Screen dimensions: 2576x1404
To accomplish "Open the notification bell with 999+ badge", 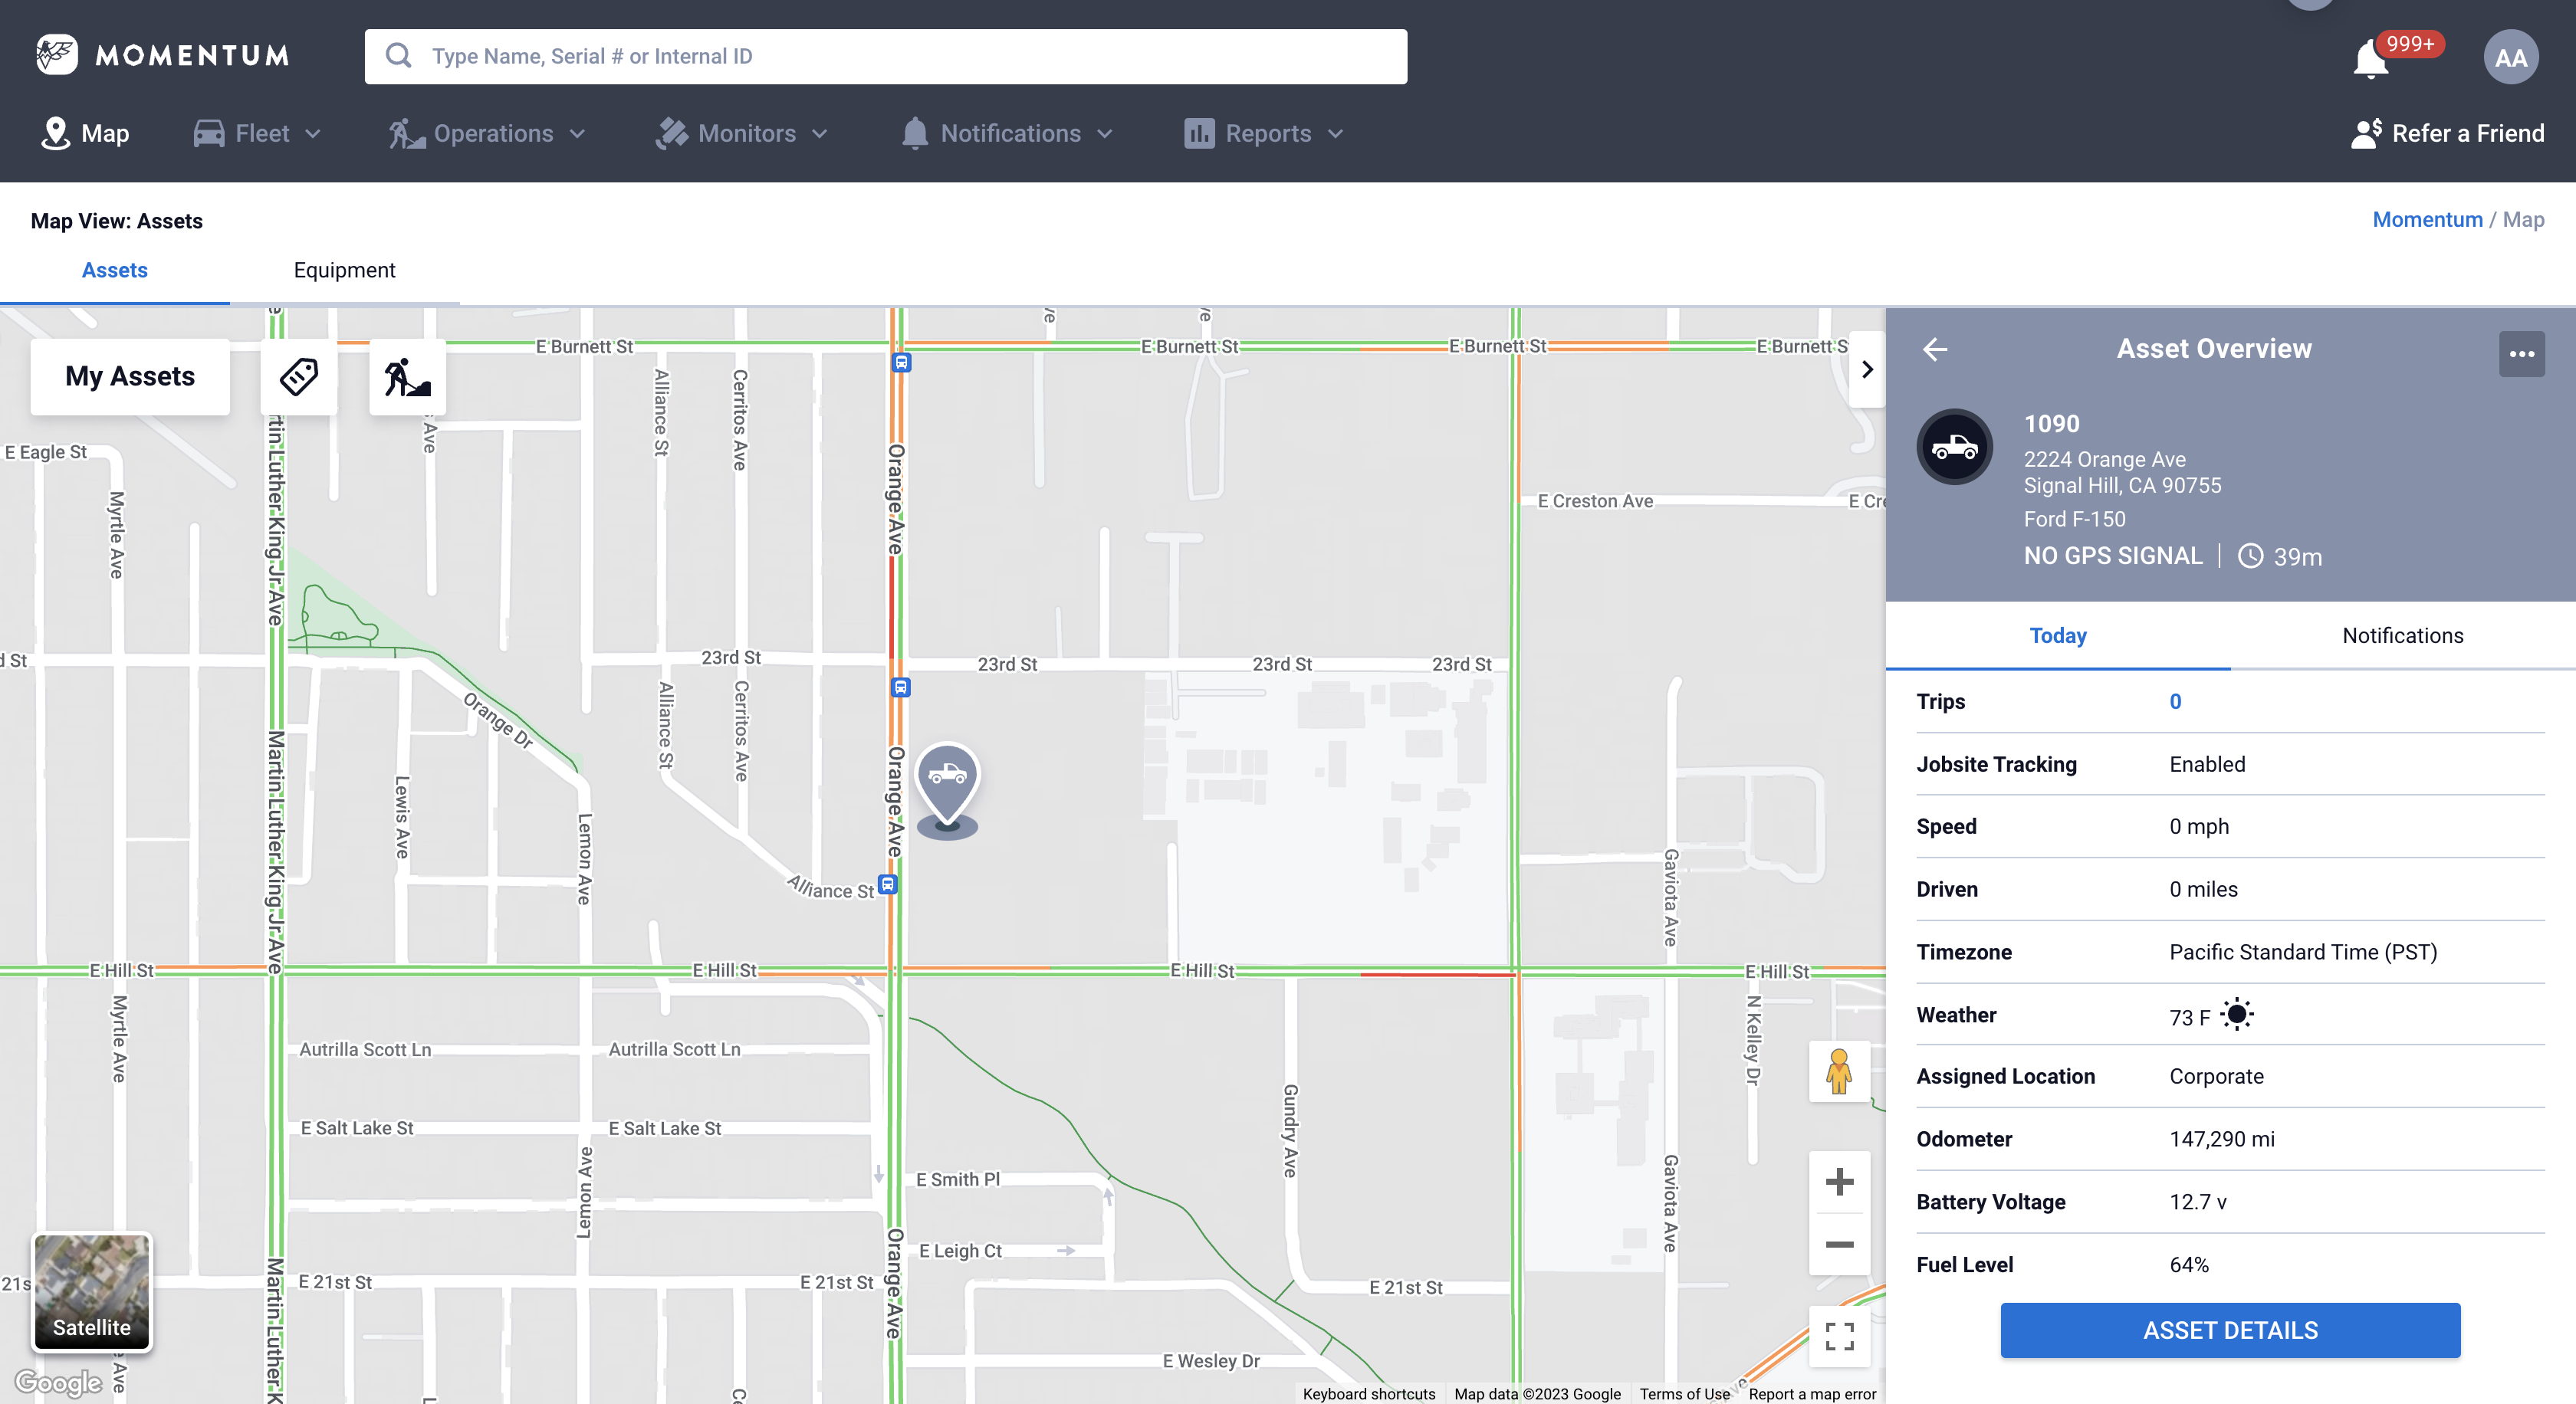I will pos(2371,59).
